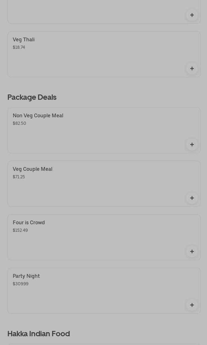Add Four is Crowd package to cart
The width and height of the screenshot is (207, 345).
point(192,251)
